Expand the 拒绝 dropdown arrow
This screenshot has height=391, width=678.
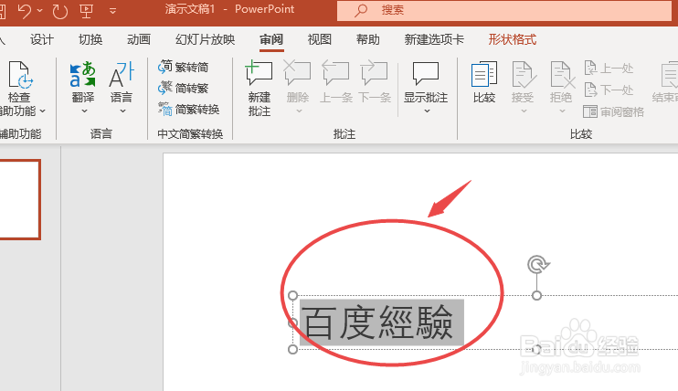click(x=562, y=111)
